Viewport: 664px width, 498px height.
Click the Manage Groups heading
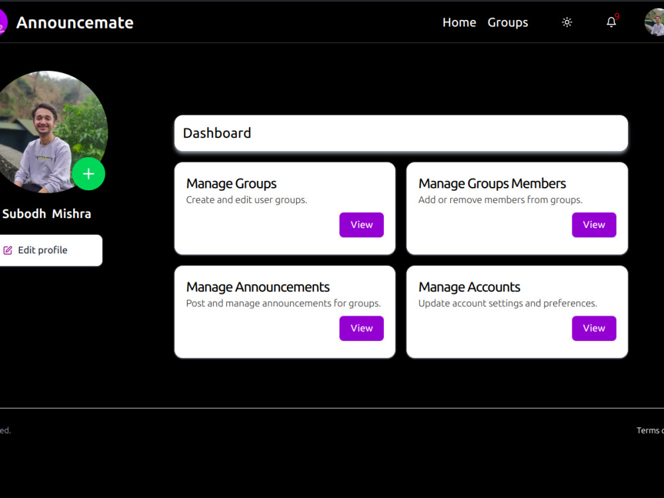tap(231, 184)
